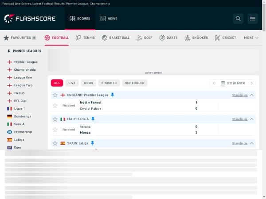266x199 pixels.
Task: Click the basketball icon
Action: click(x=105, y=38)
